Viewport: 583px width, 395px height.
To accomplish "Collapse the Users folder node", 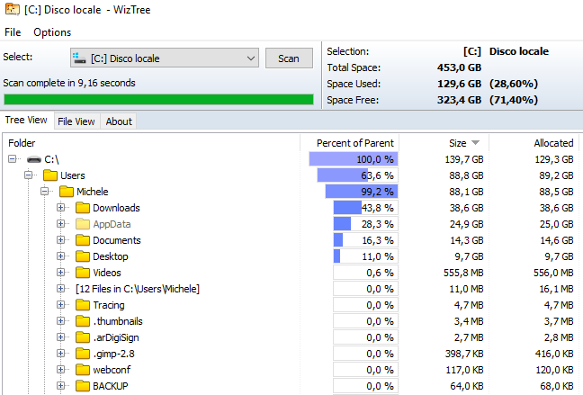I will (x=29, y=175).
